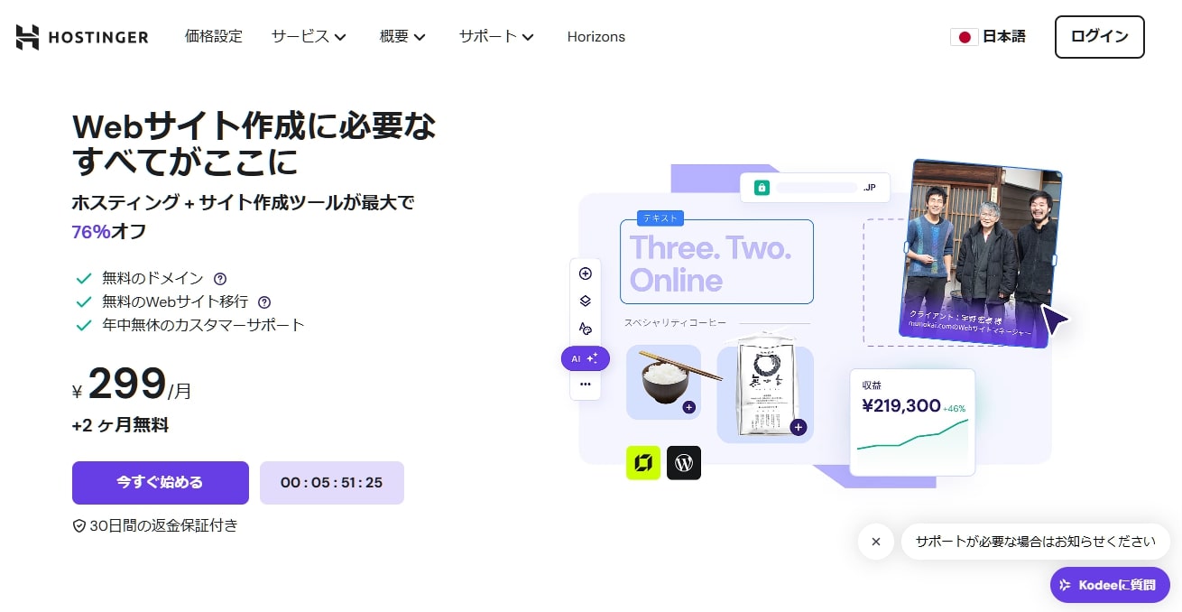1182x612 pixels.
Task: Click the テキスト label tag
Action: tap(660, 218)
